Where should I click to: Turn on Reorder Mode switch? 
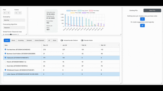pyautogui.click(x=82, y=40)
